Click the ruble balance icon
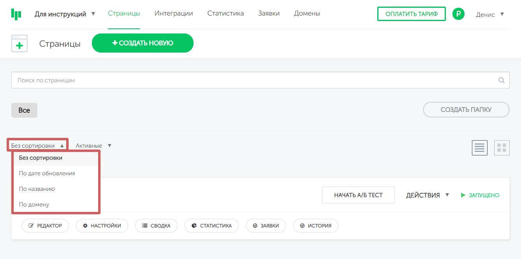 458,14
